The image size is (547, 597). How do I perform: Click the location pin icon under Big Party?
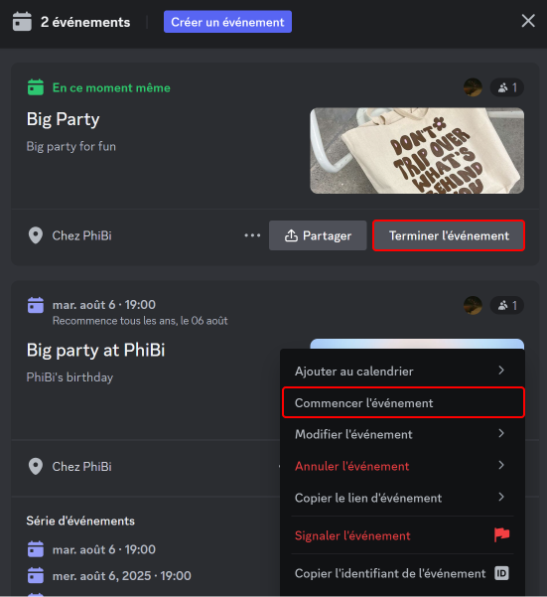point(36,235)
